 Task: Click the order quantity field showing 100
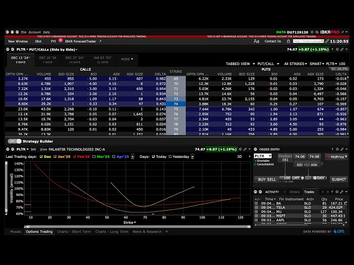pyautogui.click(x=285, y=178)
